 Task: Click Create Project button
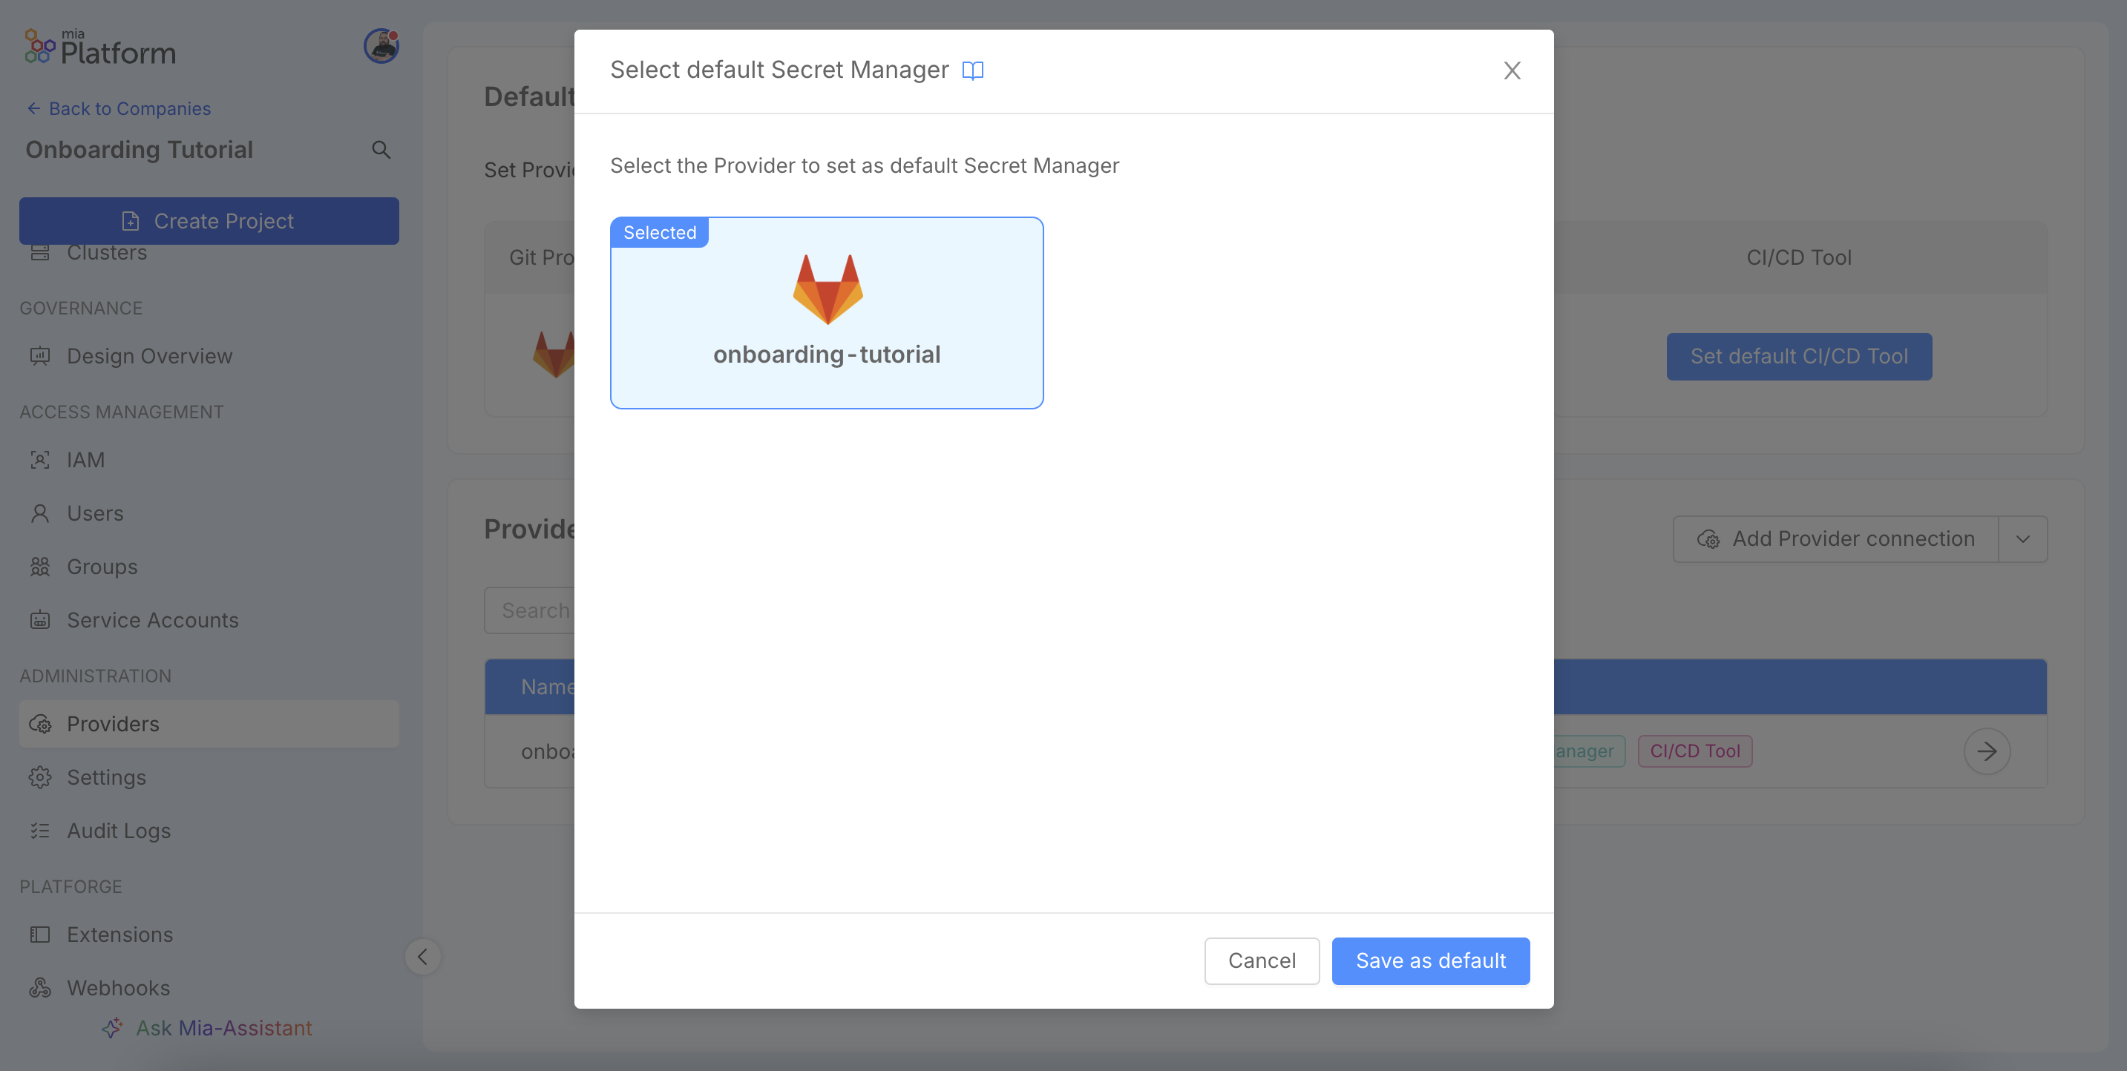coord(209,220)
